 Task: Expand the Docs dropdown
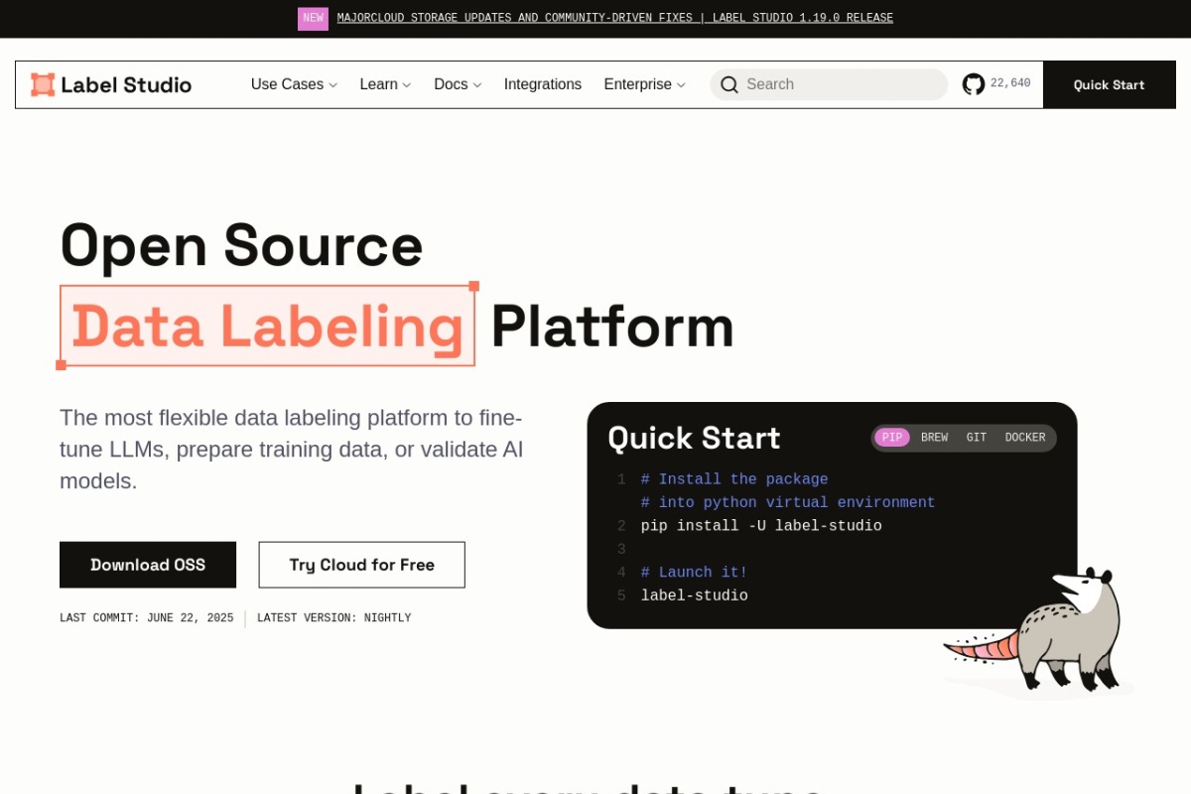click(x=457, y=84)
